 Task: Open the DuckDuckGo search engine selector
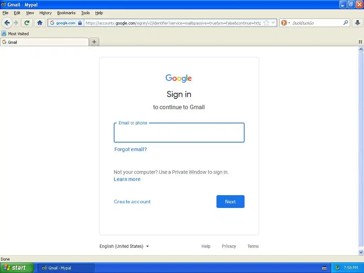[285, 23]
